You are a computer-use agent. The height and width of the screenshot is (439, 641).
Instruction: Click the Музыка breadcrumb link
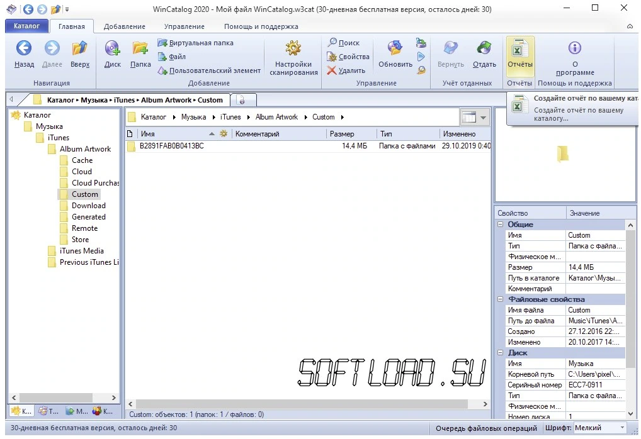tap(193, 117)
